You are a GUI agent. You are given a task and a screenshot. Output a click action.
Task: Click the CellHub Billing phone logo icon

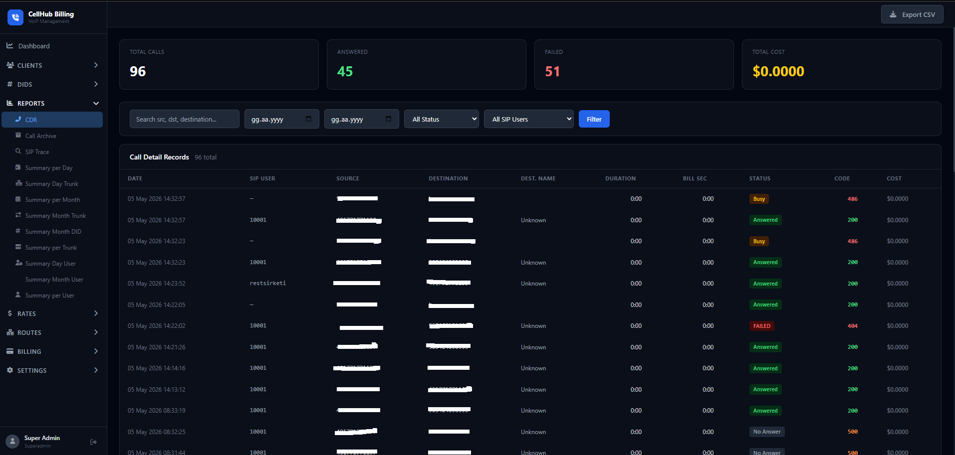15,17
